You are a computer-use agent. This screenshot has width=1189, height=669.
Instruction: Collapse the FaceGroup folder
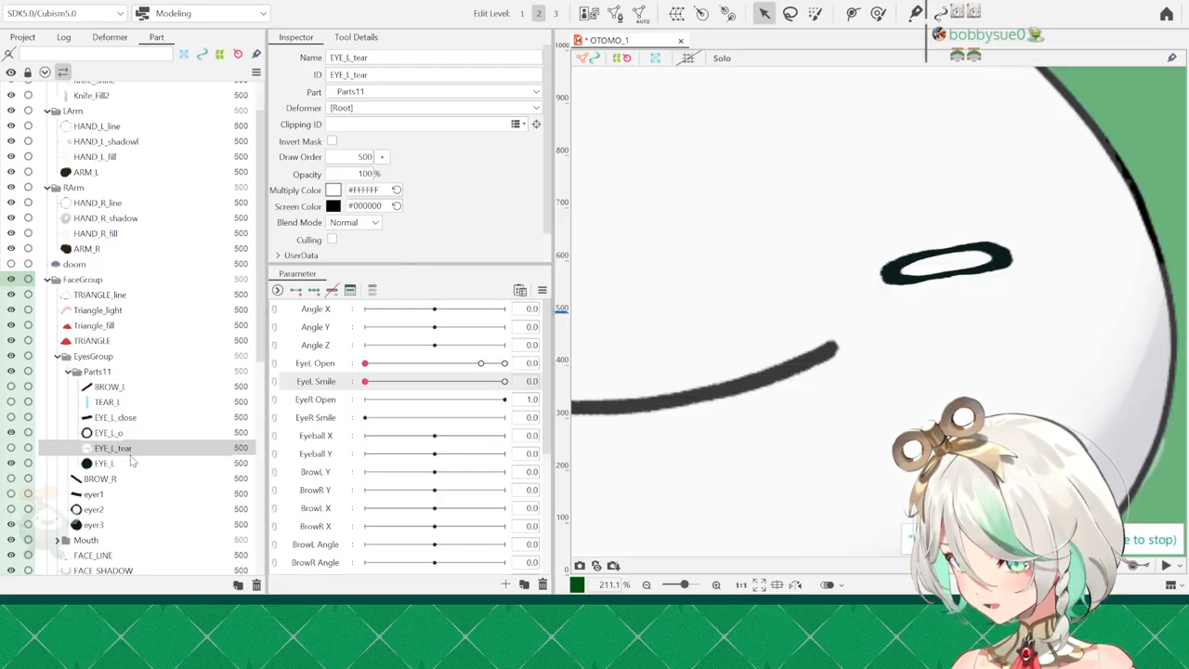pyautogui.click(x=46, y=280)
